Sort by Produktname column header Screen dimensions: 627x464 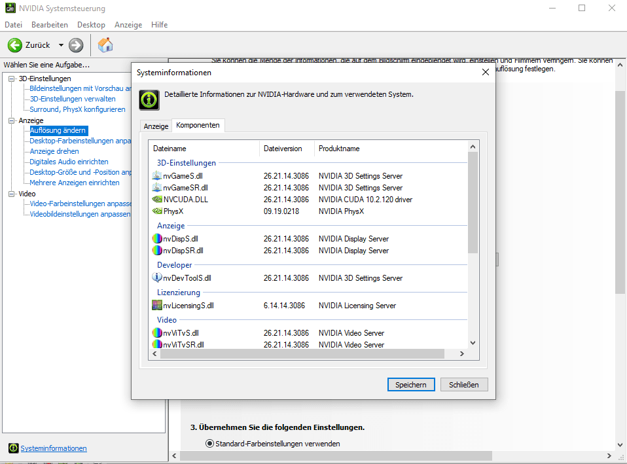pos(391,149)
